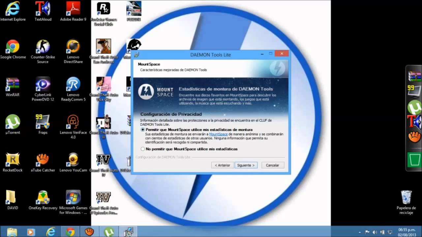This screenshot has width=422, height=237.
Task: Cancel the DAEMON Tools installer
Action: [273, 165]
